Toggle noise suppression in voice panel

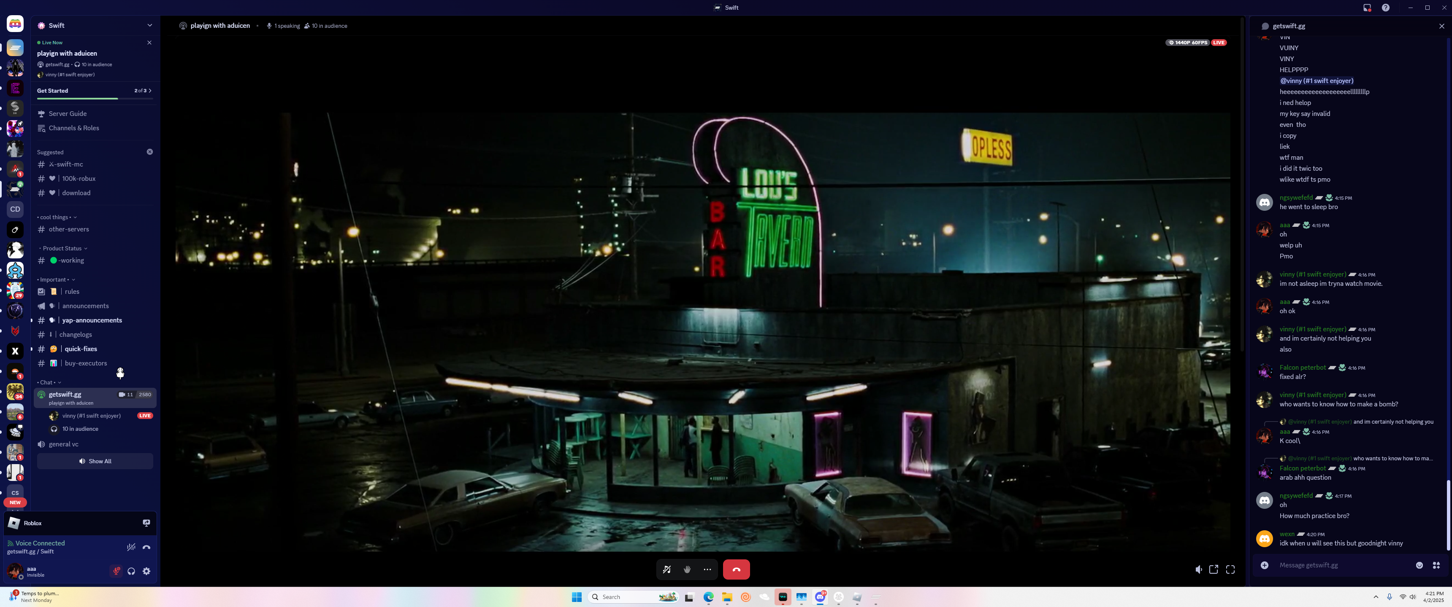(x=131, y=547)
